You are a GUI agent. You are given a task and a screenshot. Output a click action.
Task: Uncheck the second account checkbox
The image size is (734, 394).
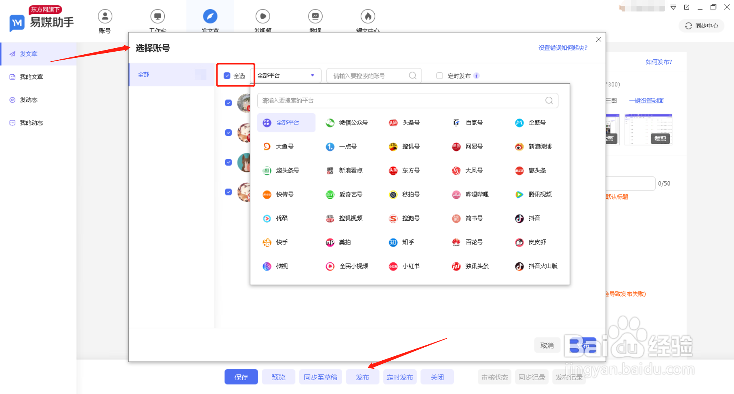pos(229,133)
